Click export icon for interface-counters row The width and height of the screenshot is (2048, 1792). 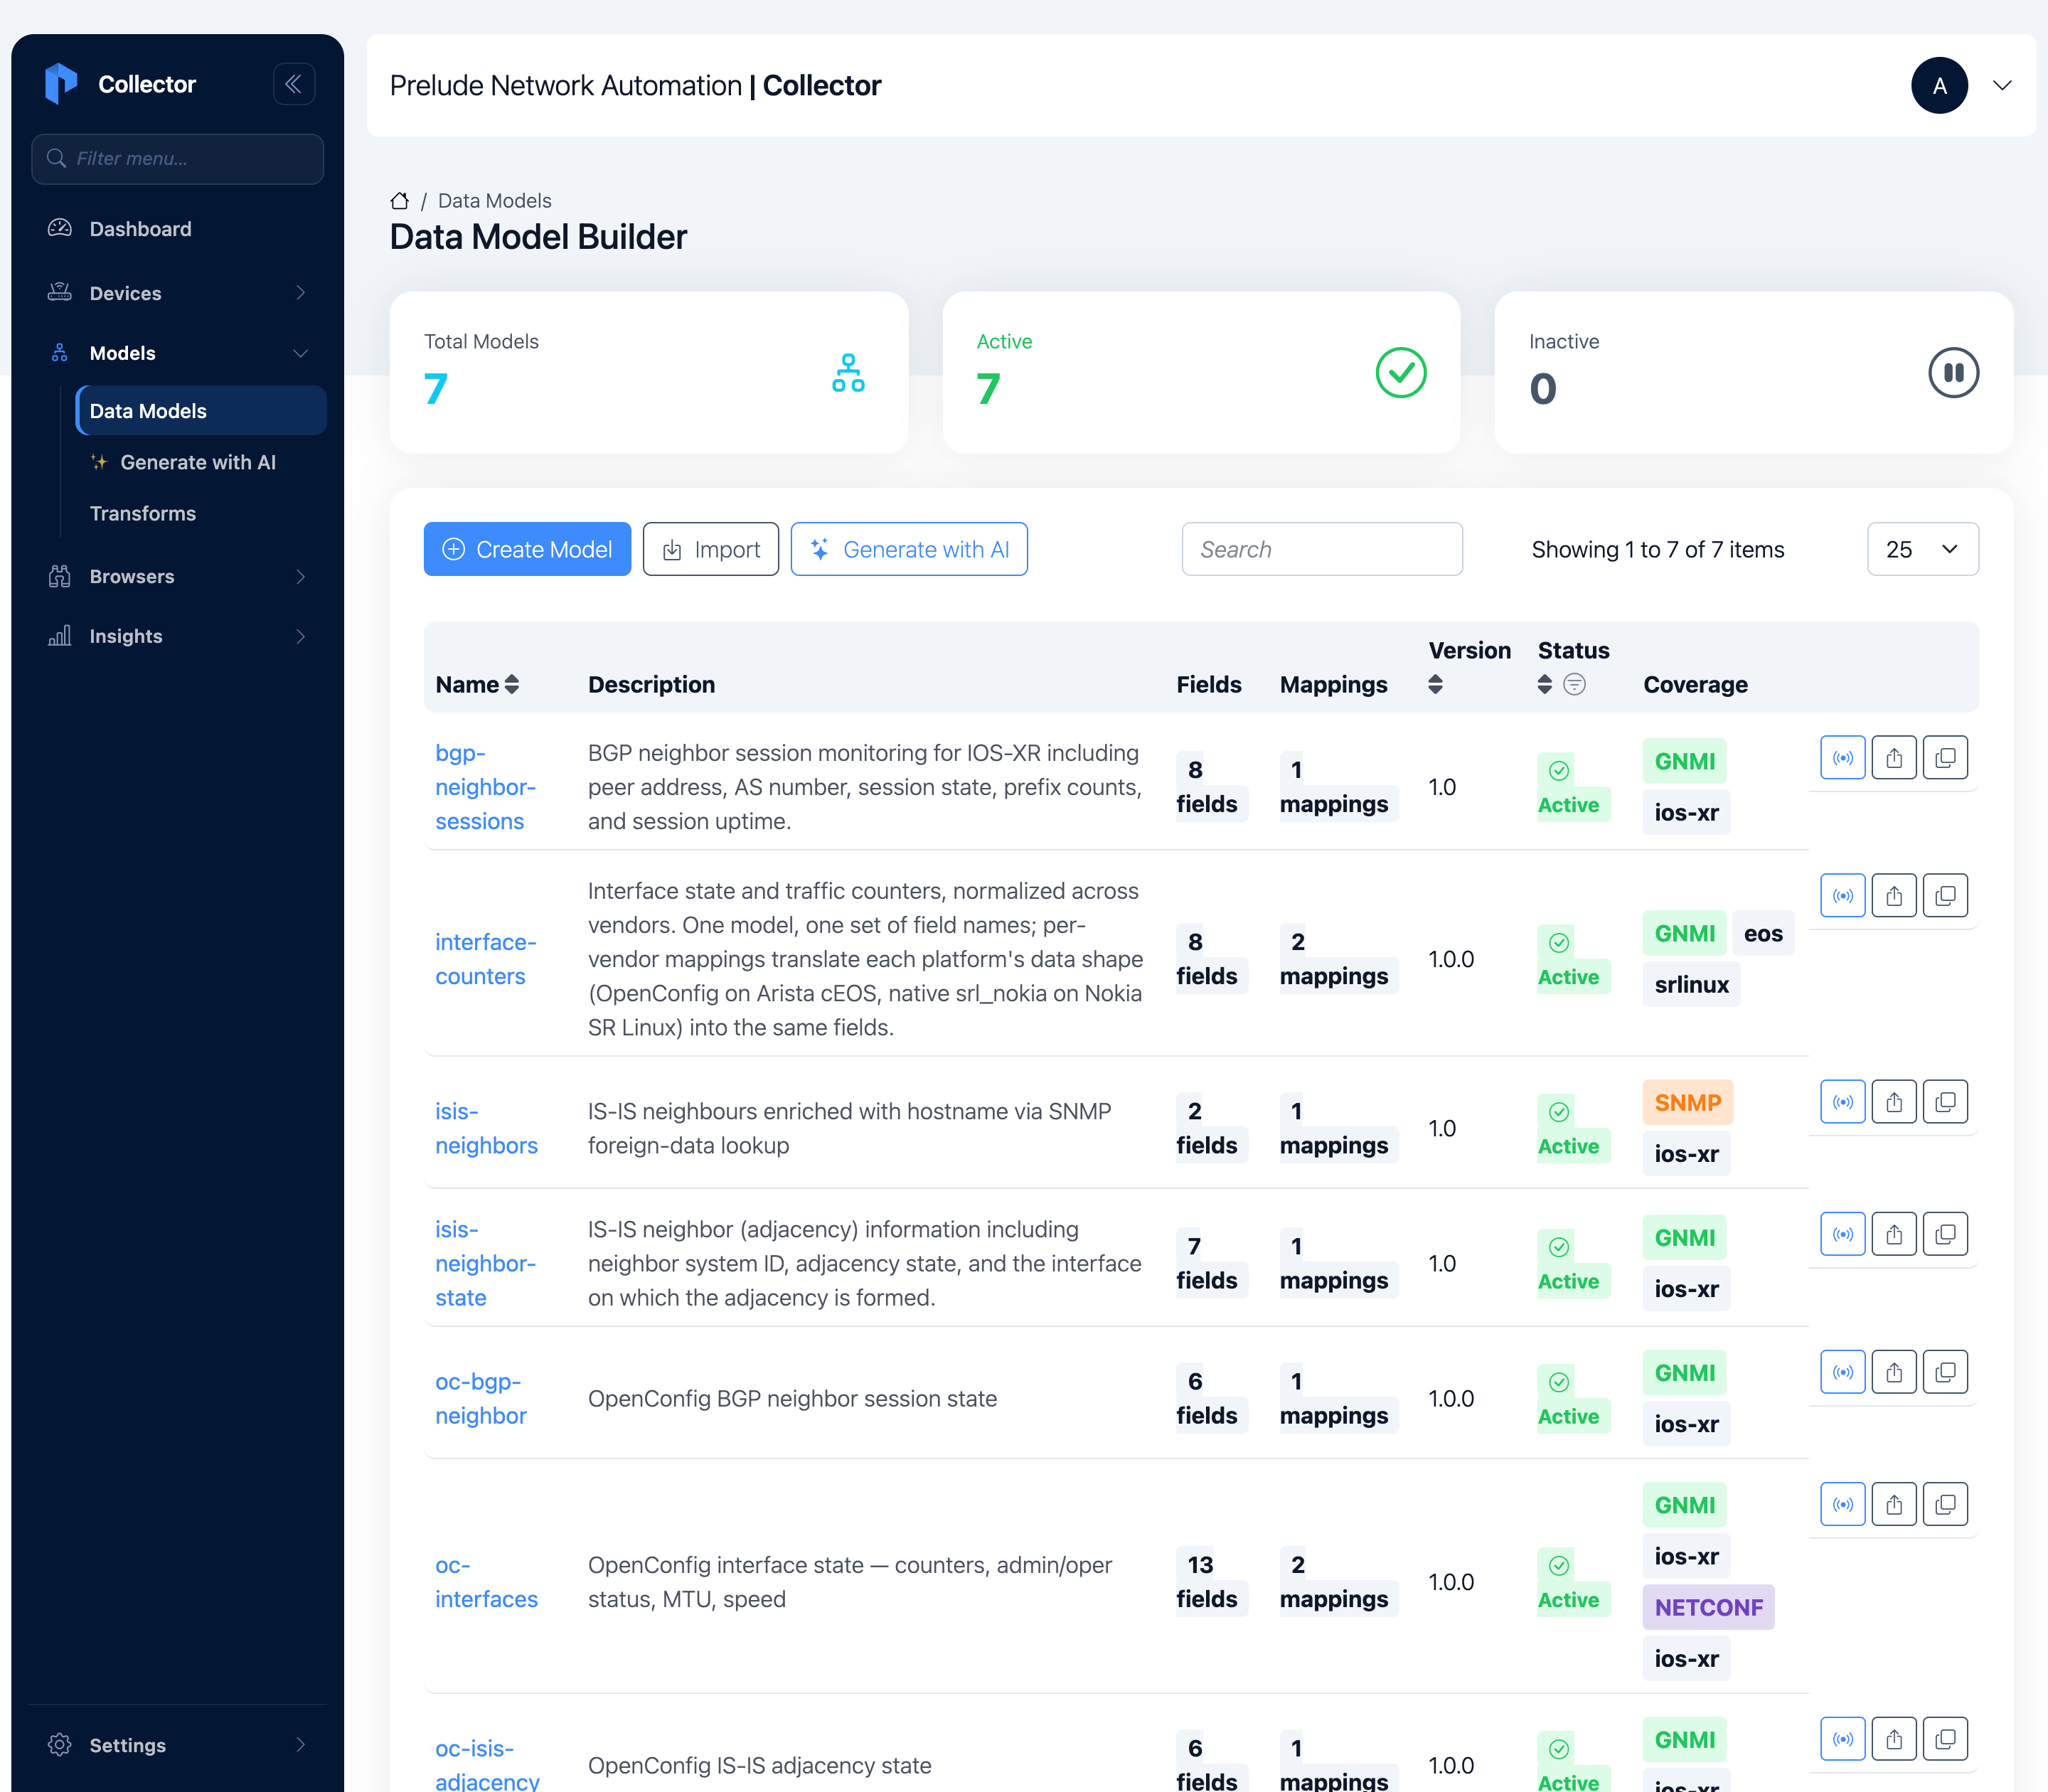pyautogui.click(x=1894, y=896)
